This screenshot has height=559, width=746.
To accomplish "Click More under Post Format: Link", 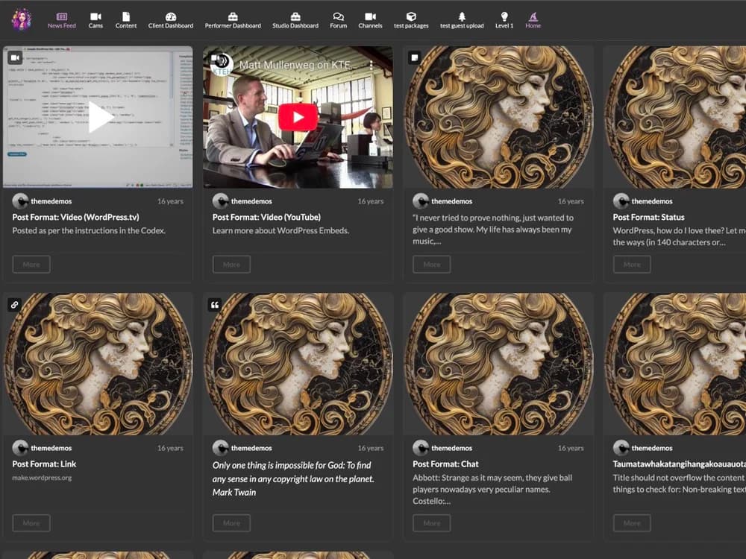I will pyautogui.click(x=31, y=523).
